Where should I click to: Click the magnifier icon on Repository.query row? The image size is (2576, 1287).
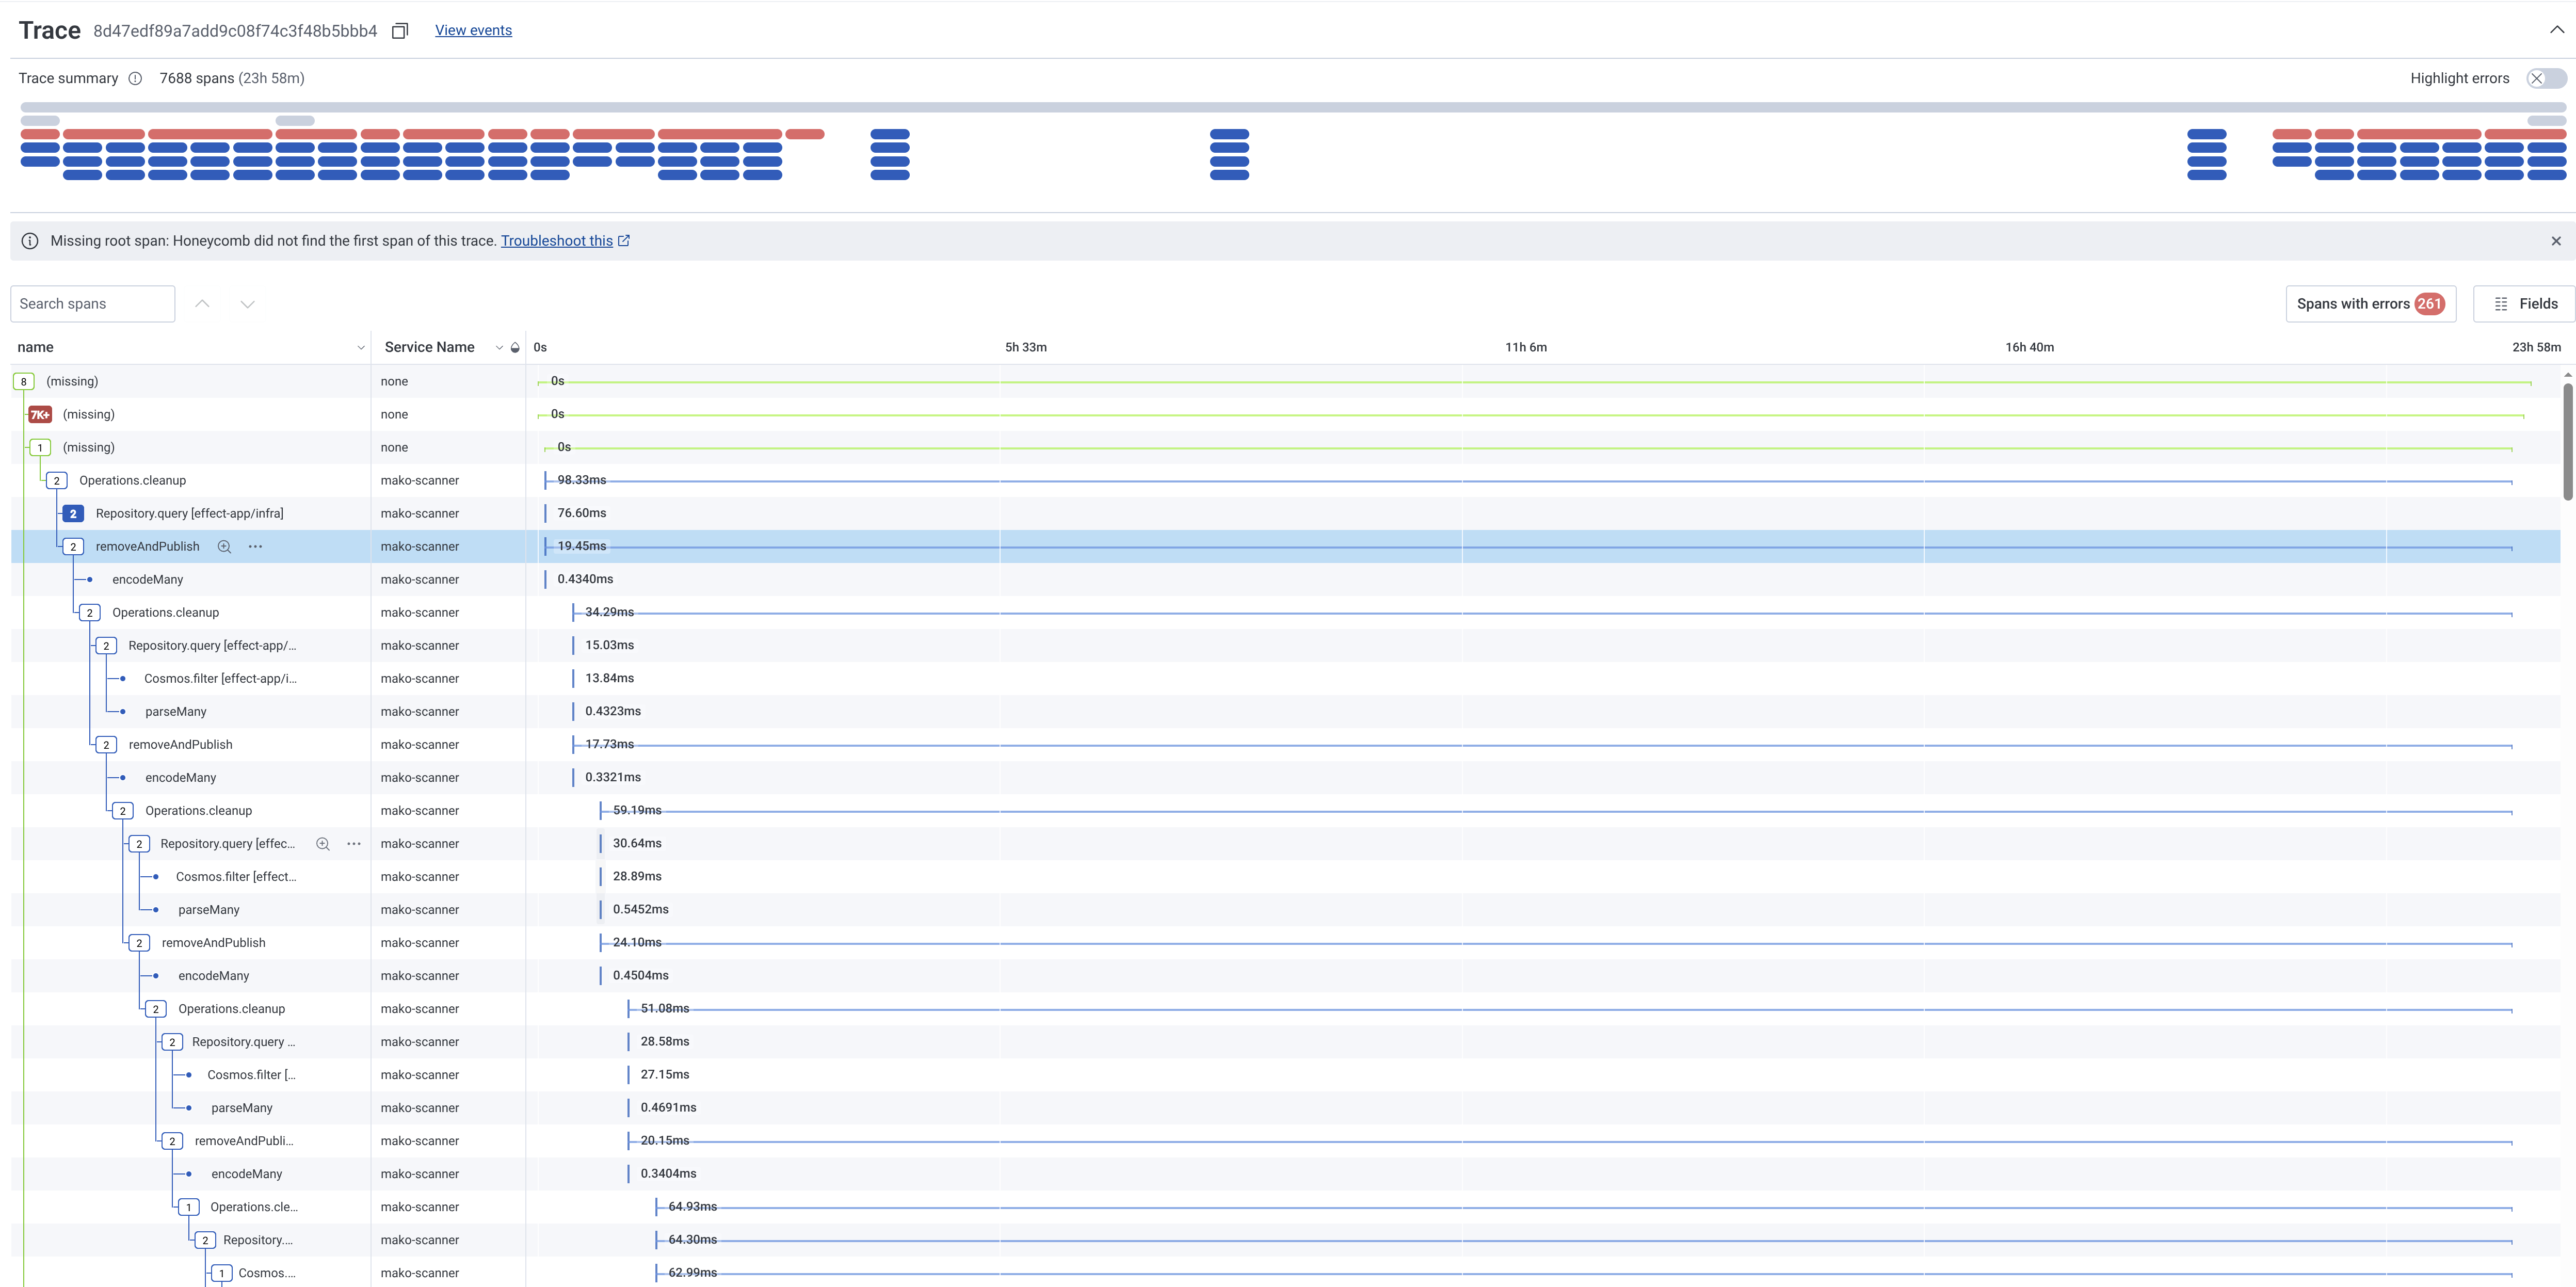point(322,843)
